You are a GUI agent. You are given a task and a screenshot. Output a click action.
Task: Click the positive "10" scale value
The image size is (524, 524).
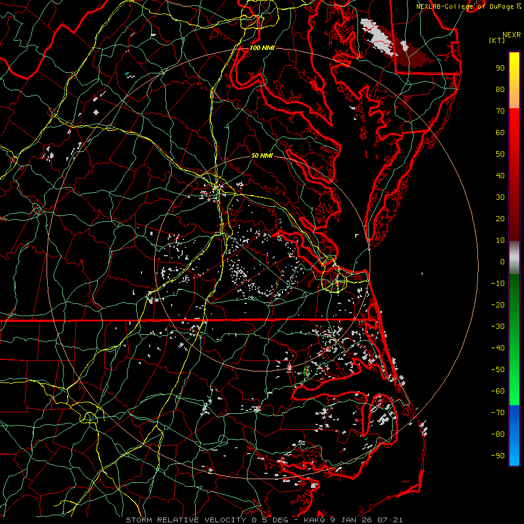tap(500, 240)
